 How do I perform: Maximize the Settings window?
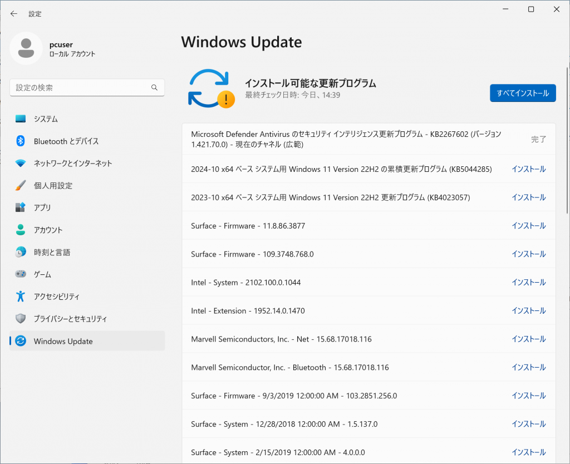531,9
